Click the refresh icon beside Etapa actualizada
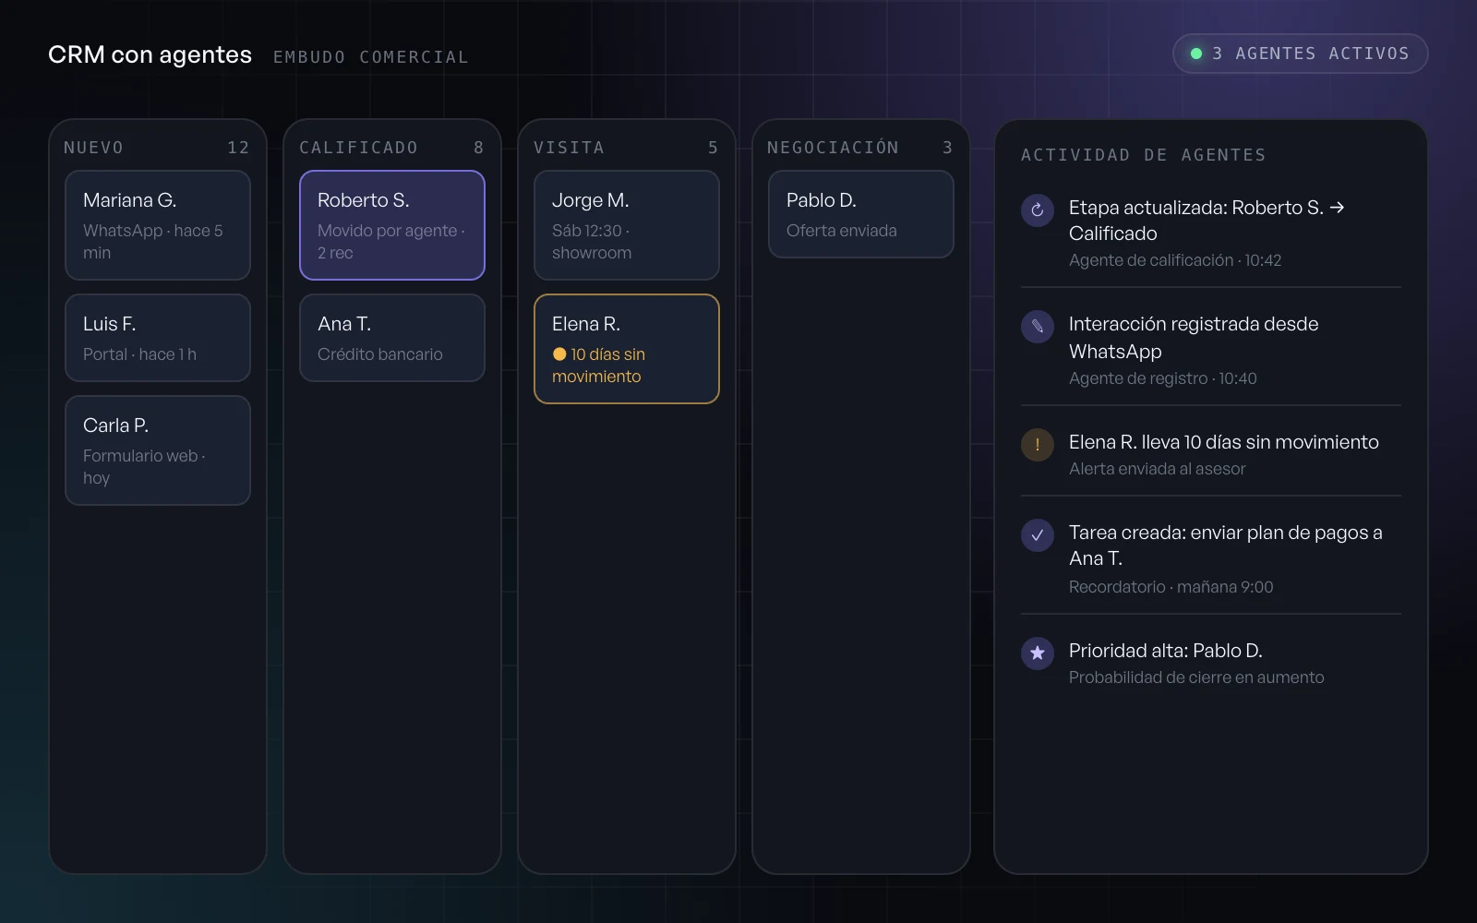Image resolution: width=1477 pixels, height=923 pixels. pos(1038,210)
